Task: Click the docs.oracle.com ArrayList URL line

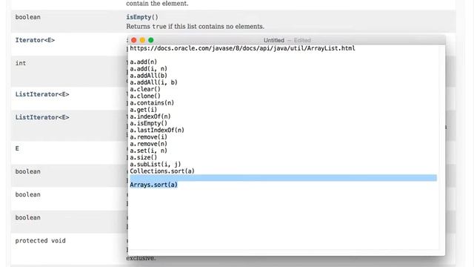Action: click(x=242, y=48)
